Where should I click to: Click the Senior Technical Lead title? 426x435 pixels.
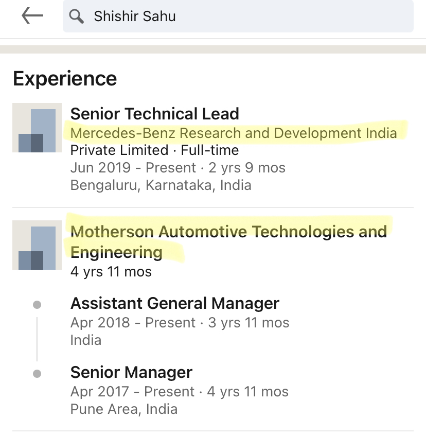(154, 114)
